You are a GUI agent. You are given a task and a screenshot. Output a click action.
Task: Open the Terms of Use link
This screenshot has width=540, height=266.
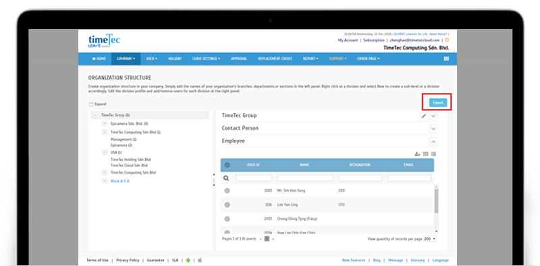coord(97,260)
